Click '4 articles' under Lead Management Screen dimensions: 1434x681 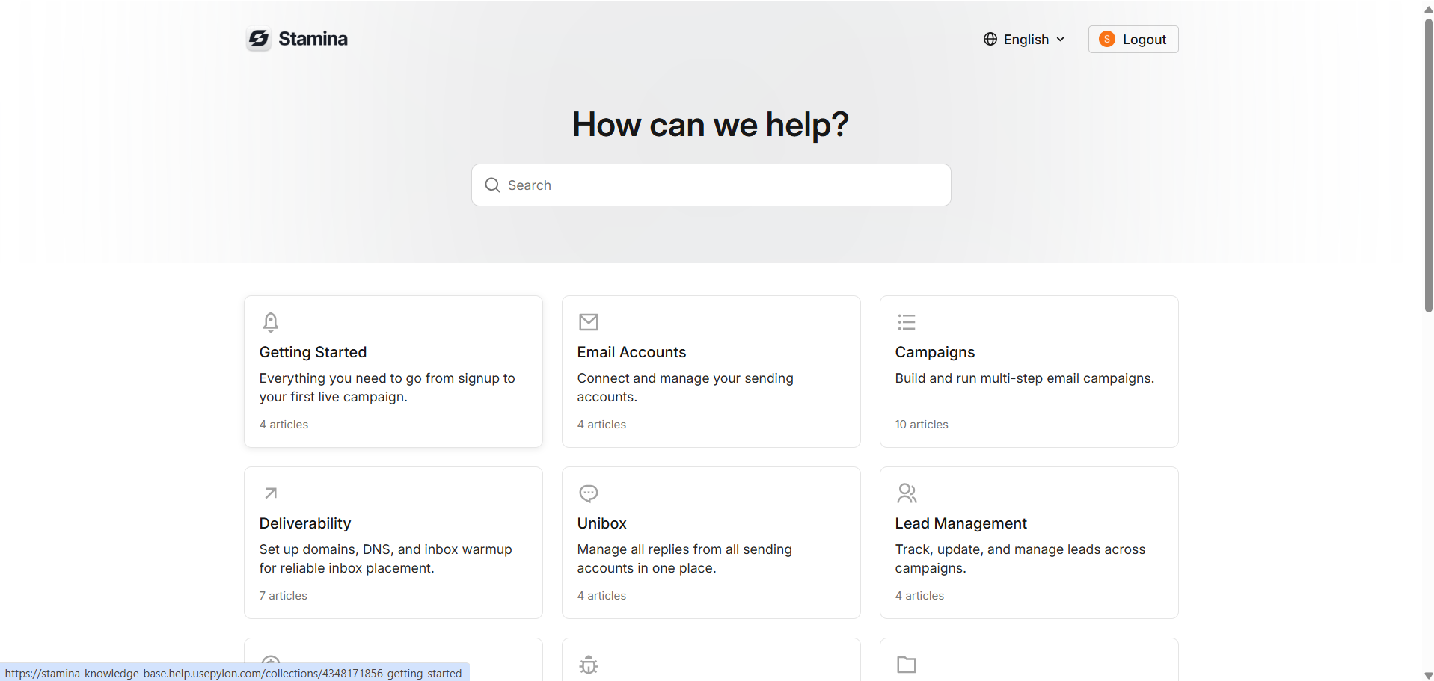tap(919, 596)
